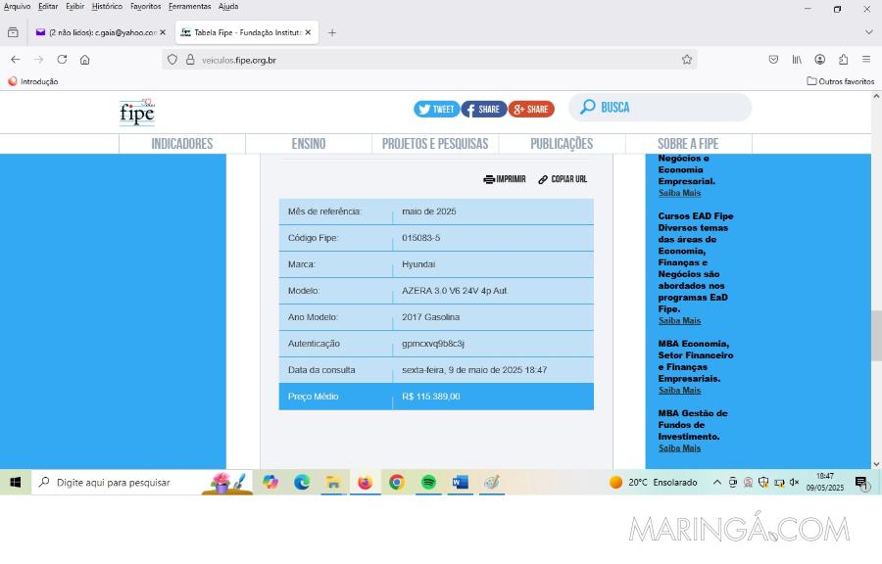Click the Fipe logo
This screenshot has height=564, width=882.
click(136, 112)
